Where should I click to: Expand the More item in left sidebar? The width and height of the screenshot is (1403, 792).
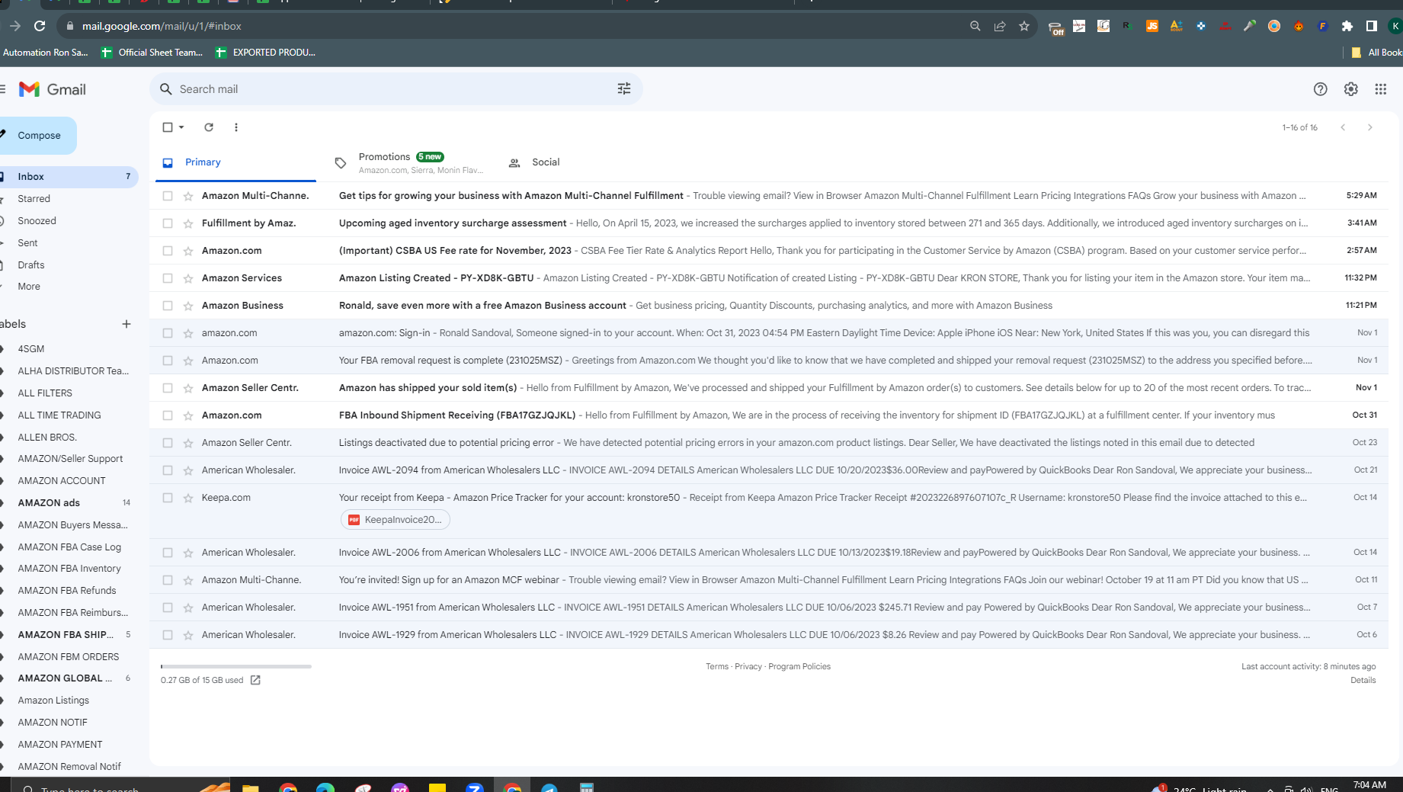click(29, 287)
